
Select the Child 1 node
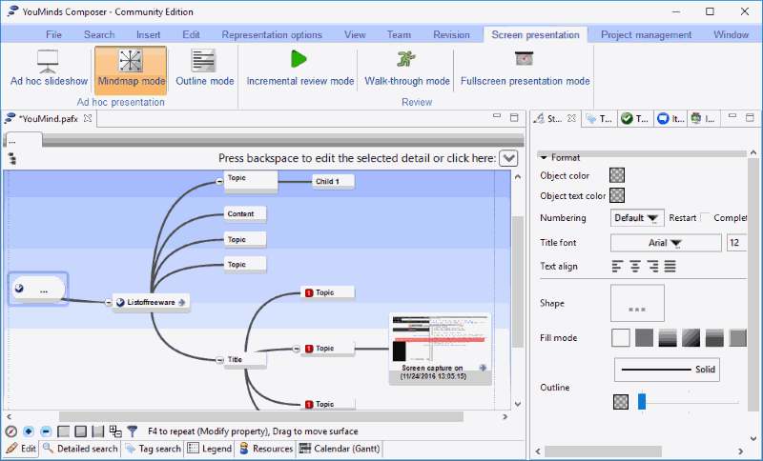(x=333, y=181)
